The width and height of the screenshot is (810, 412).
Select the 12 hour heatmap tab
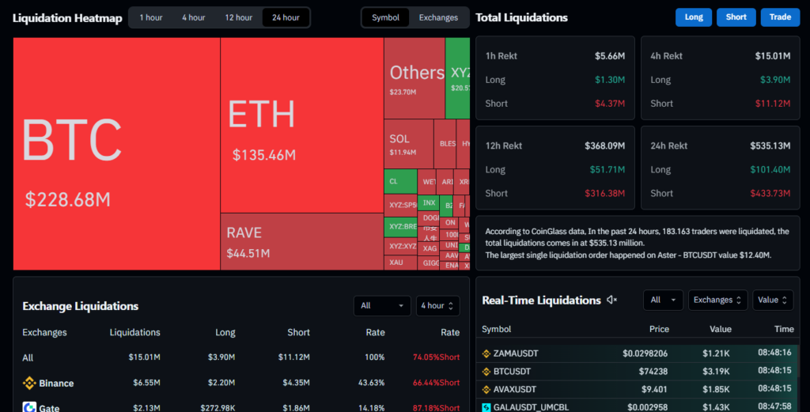point(238,17)
